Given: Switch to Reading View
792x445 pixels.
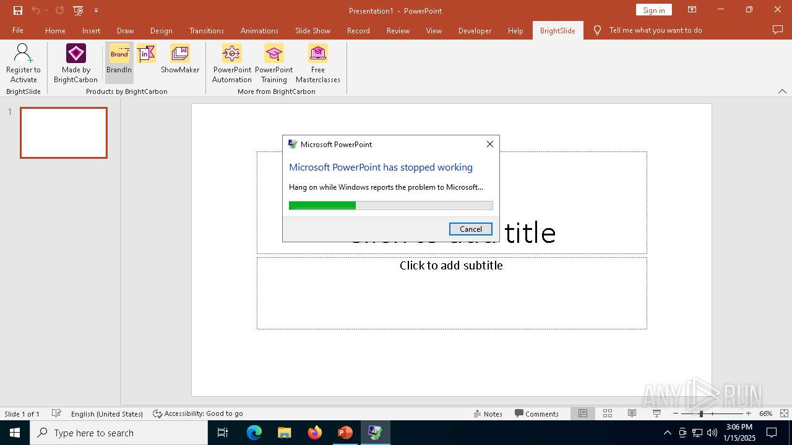Looking at the screenshot, I should coord(632,413).
